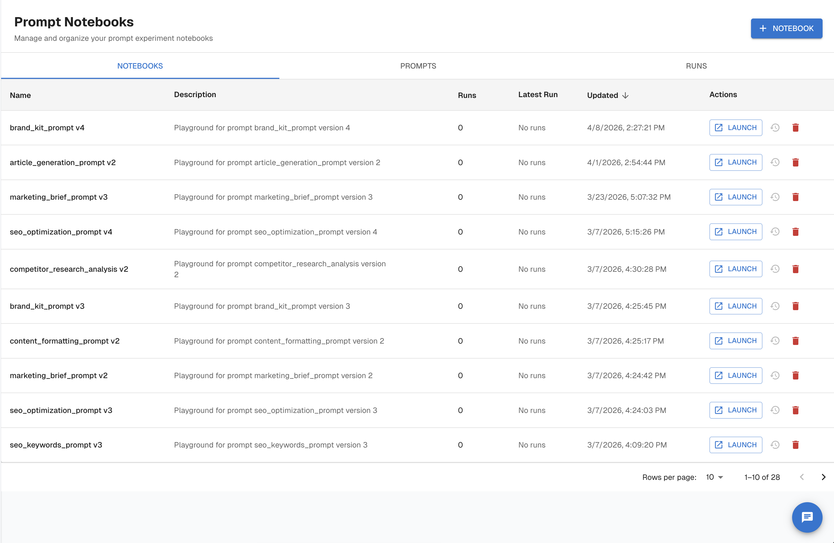View run history for content_formatting_prompt v2

(x=775, y=341)
